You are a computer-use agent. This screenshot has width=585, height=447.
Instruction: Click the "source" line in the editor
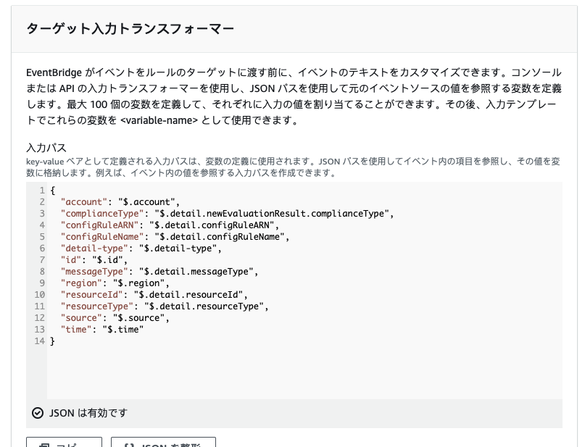pyautogui.click(x=115, y=317)
